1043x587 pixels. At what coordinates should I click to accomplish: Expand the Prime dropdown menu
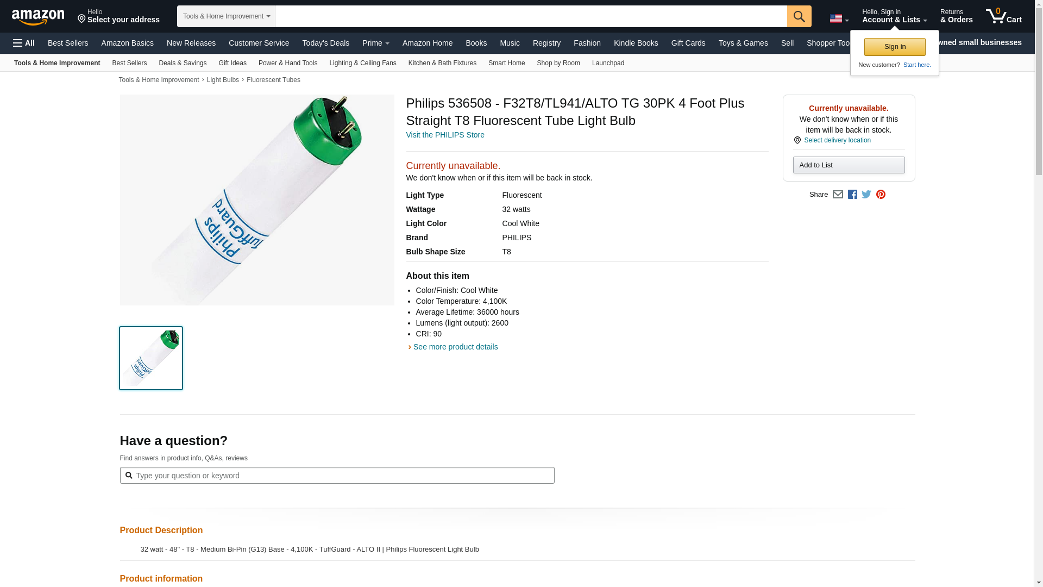[x=375, y=43]
